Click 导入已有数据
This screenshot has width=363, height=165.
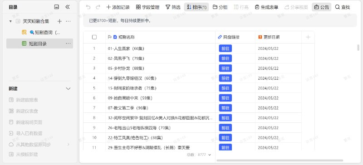tap(25, 133)
